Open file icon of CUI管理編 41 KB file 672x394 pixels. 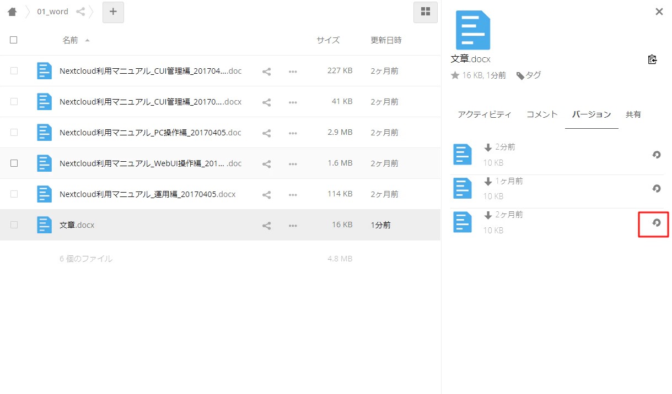pos(44,102)
